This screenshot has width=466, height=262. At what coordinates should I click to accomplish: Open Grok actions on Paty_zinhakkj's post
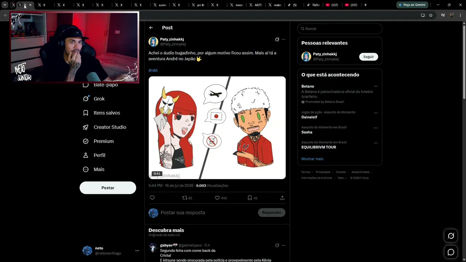pyautogui.click(x=277, y=39)
